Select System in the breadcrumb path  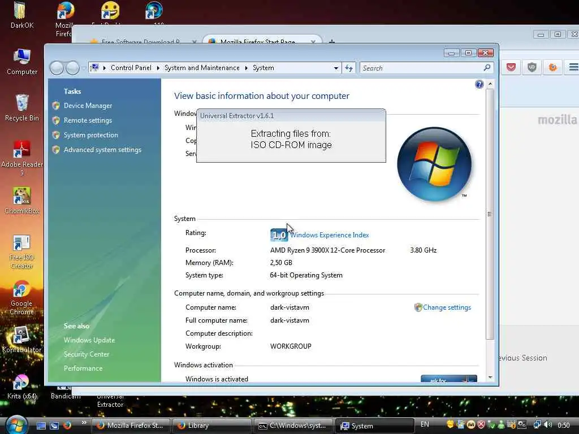pos(263,68)
